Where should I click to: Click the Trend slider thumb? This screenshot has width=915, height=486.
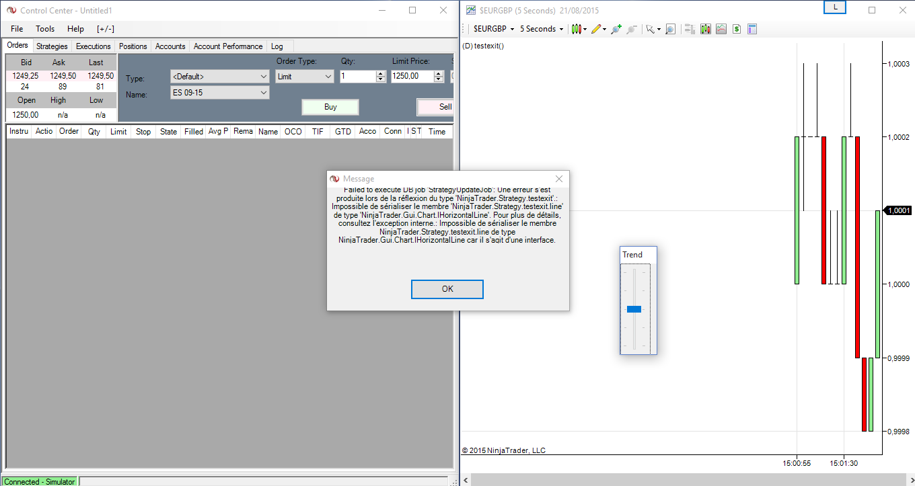tap(634, 309)
